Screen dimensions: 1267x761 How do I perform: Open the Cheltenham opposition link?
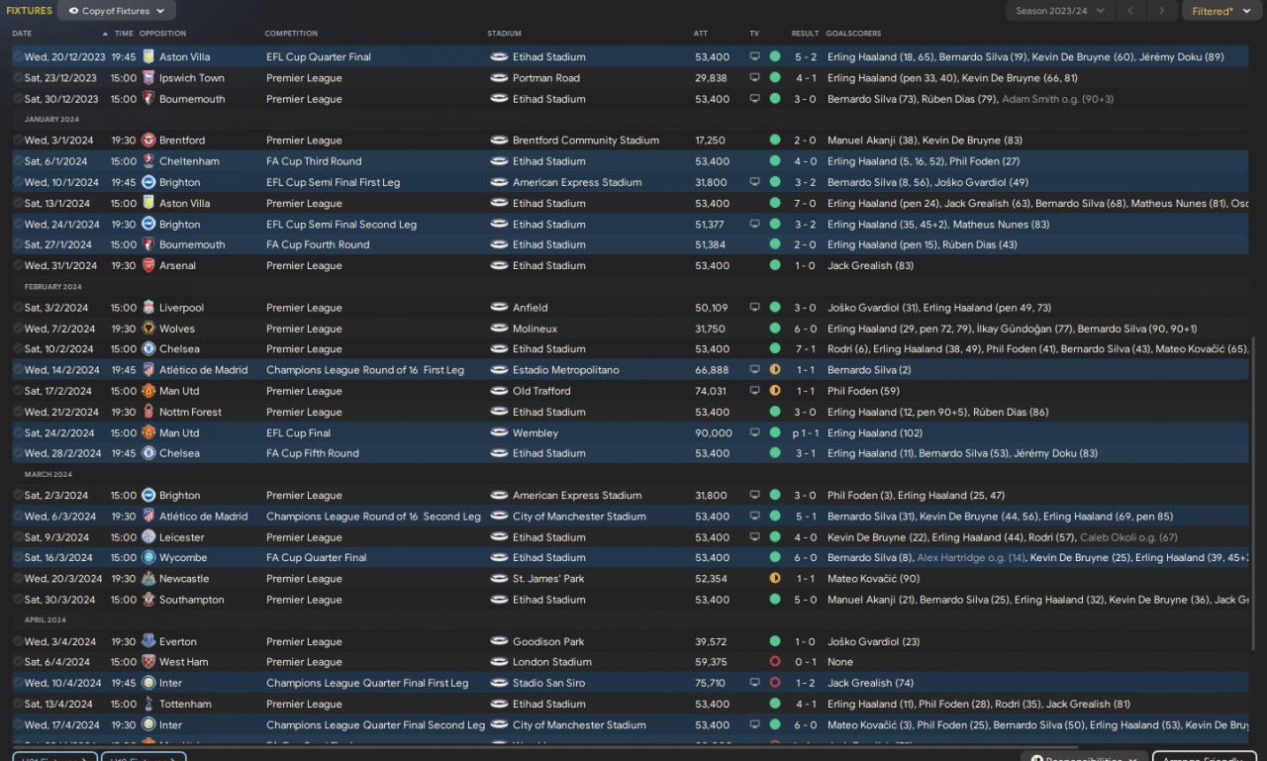coord(189,161)
